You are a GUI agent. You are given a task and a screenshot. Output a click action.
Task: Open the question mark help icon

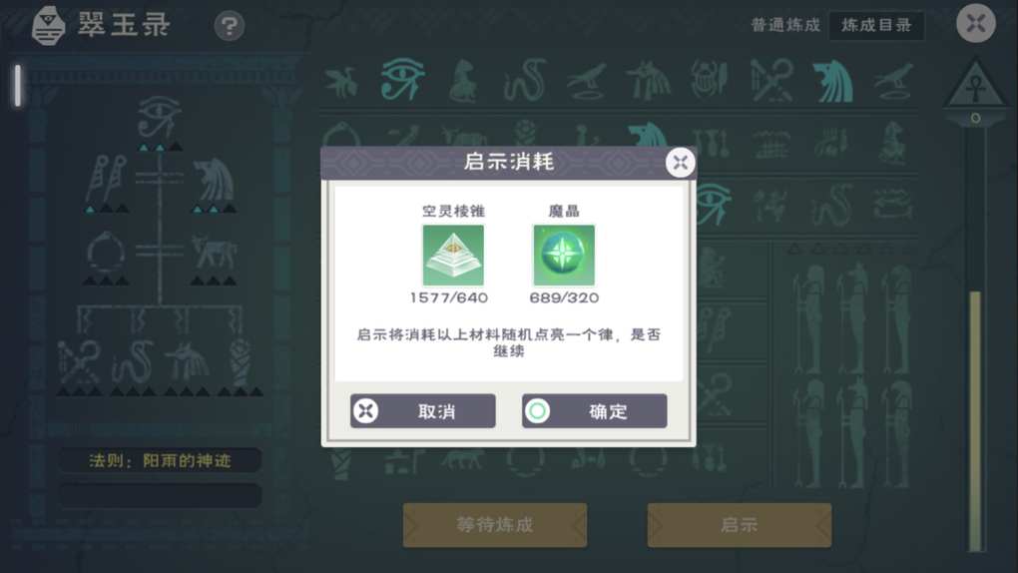(230, 26)
